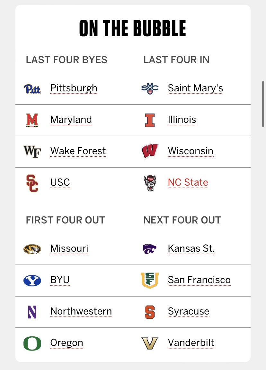Open the NC State team link
Image resolution: width=266 pixels, height=370 pixels.
(x=188, y=182)
